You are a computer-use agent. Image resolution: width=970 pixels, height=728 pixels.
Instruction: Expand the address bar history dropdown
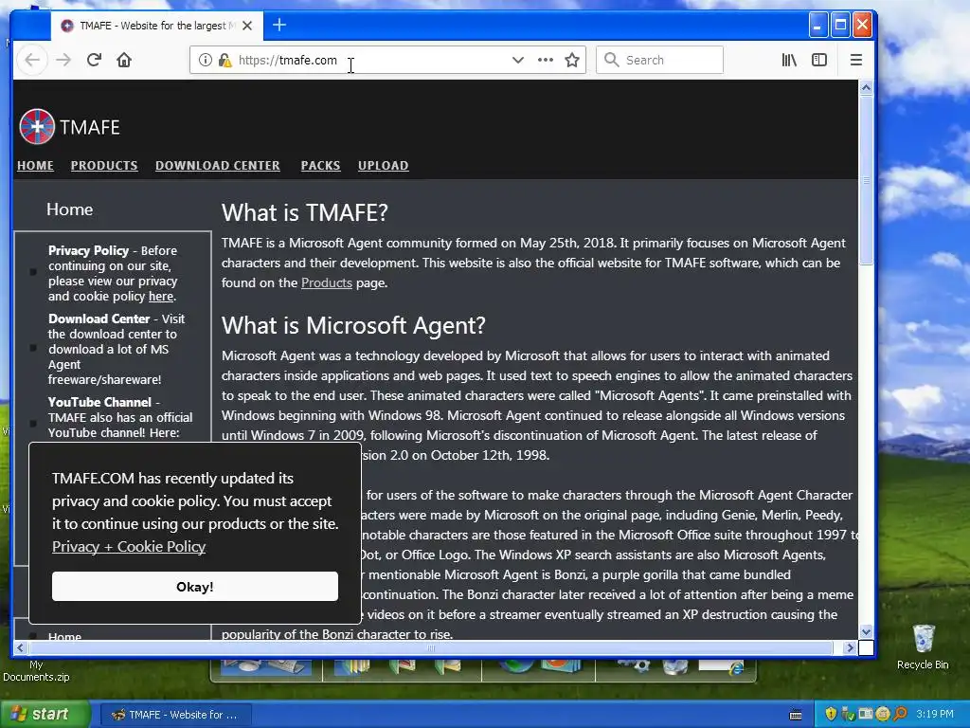pyautogui.click(x=518, y=60)
